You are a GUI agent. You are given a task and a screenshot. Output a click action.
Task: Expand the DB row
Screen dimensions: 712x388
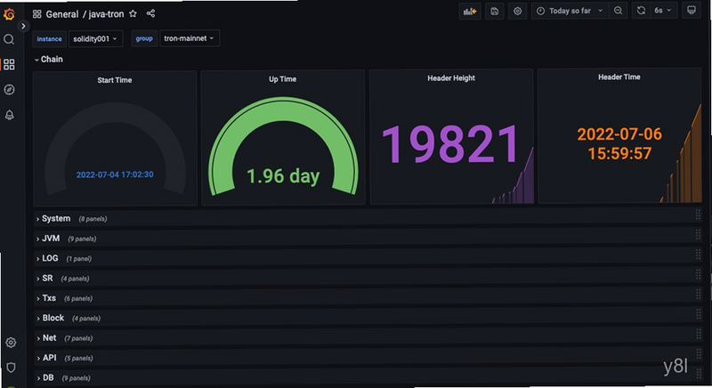(45, 378)
